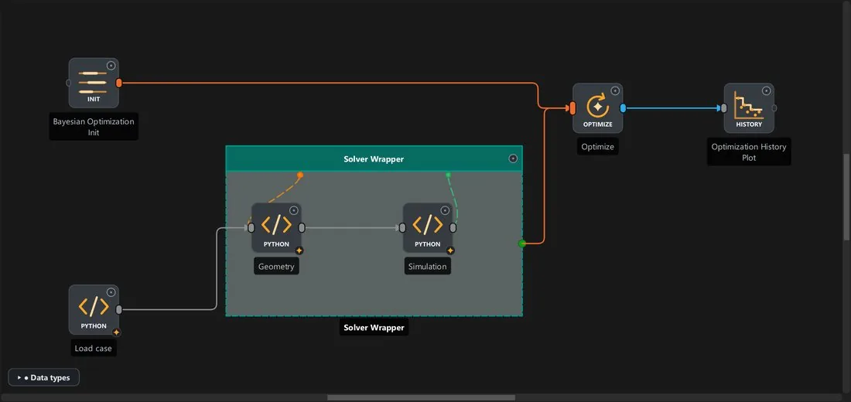Click the Optimization History Plot label
This screenshot has width=851, height=402.
[749, 152]
